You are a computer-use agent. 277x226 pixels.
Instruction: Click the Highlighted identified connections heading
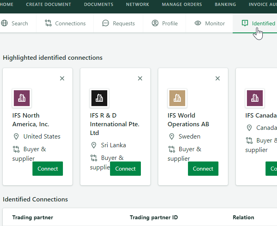(x=53, y=58)
